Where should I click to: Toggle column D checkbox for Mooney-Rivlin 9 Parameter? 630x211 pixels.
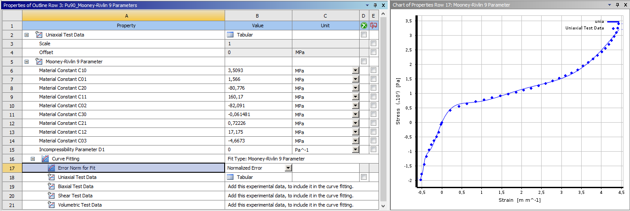[364, 62]
